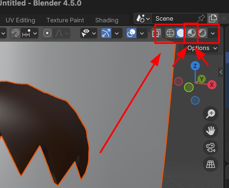Viewport: 229px width, 188px height.
Task: Click the zoom magnifier navigation icon
Action: [210, 114]
